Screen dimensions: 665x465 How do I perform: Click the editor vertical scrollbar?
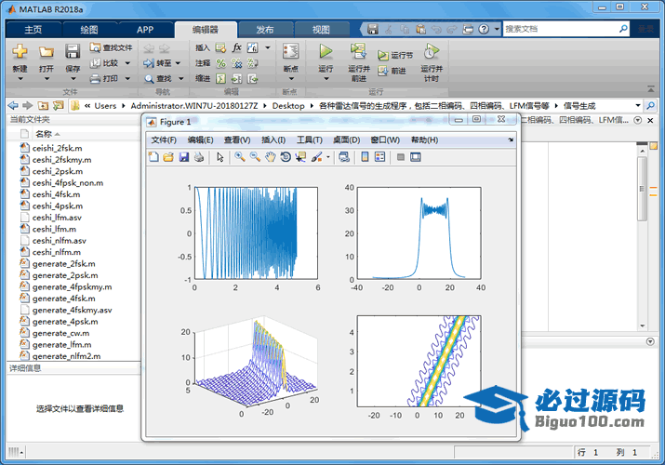(x=642, y=188)
